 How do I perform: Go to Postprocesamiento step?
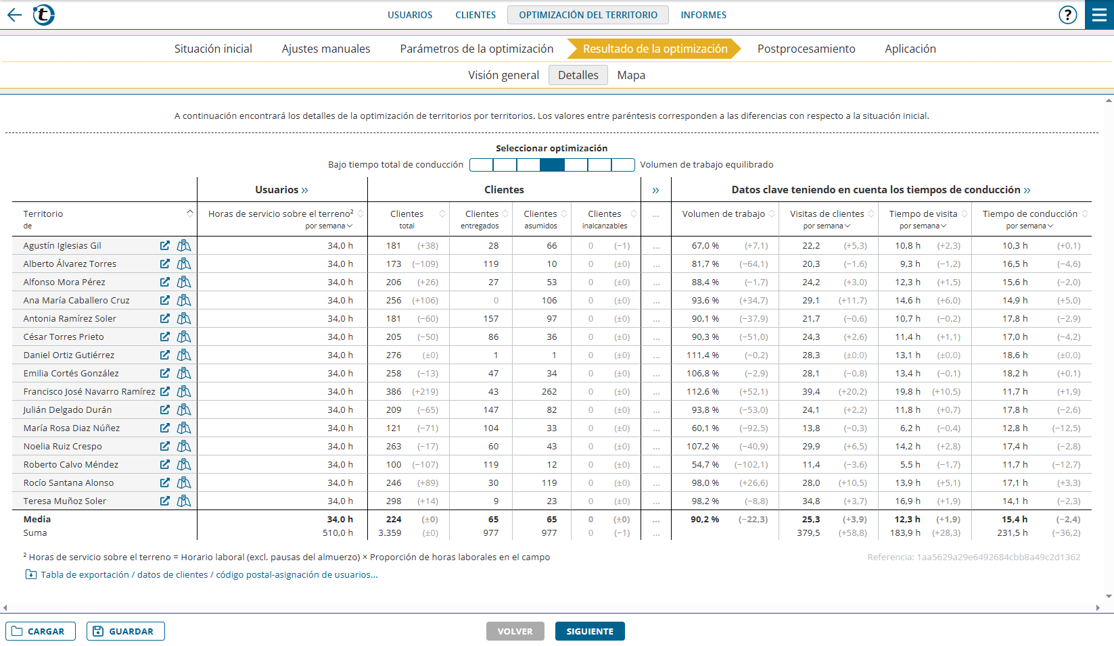(806, 49)
